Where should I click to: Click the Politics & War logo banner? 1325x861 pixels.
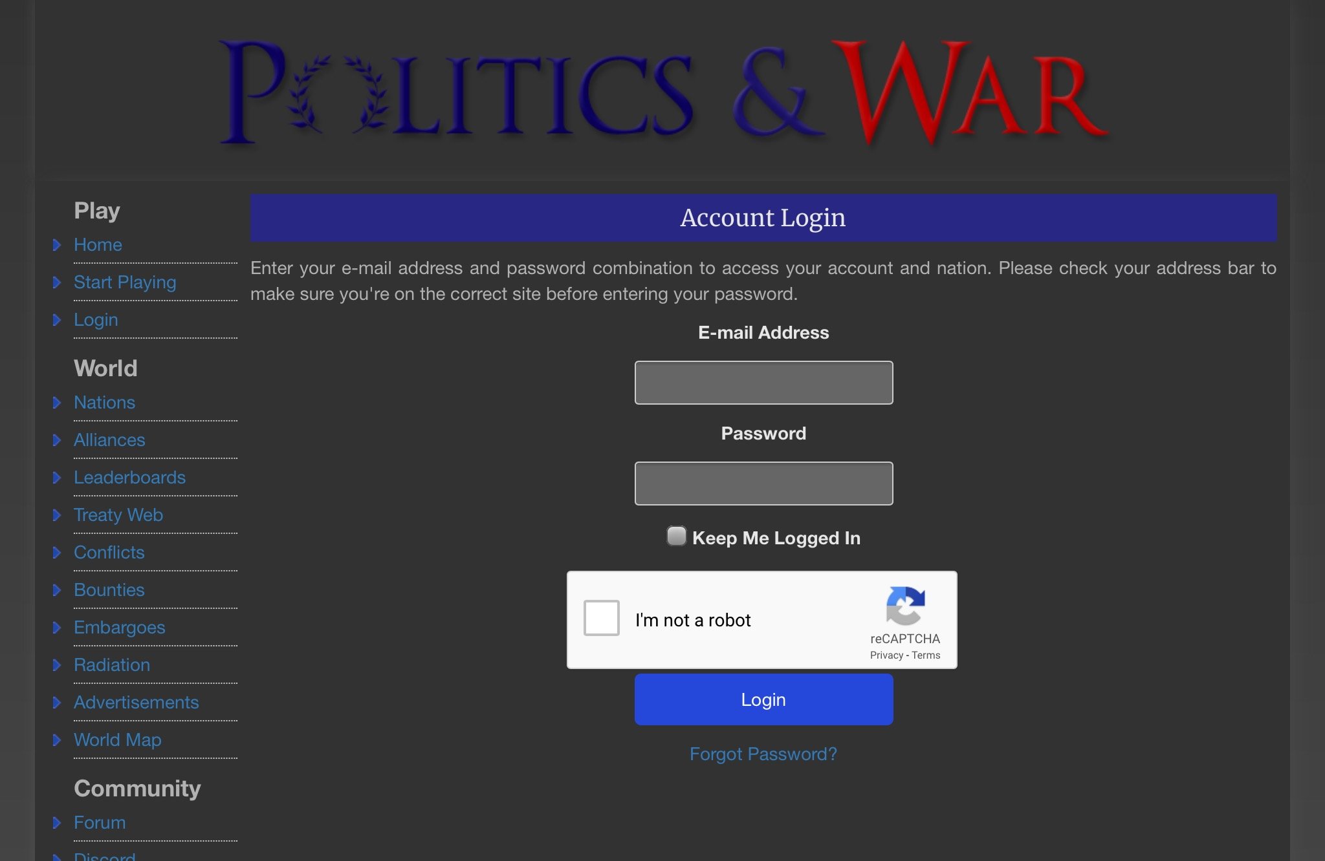pos(663,92)
